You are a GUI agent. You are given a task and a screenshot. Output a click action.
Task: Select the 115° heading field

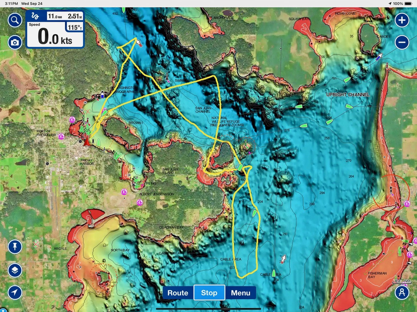pos(75,27)
